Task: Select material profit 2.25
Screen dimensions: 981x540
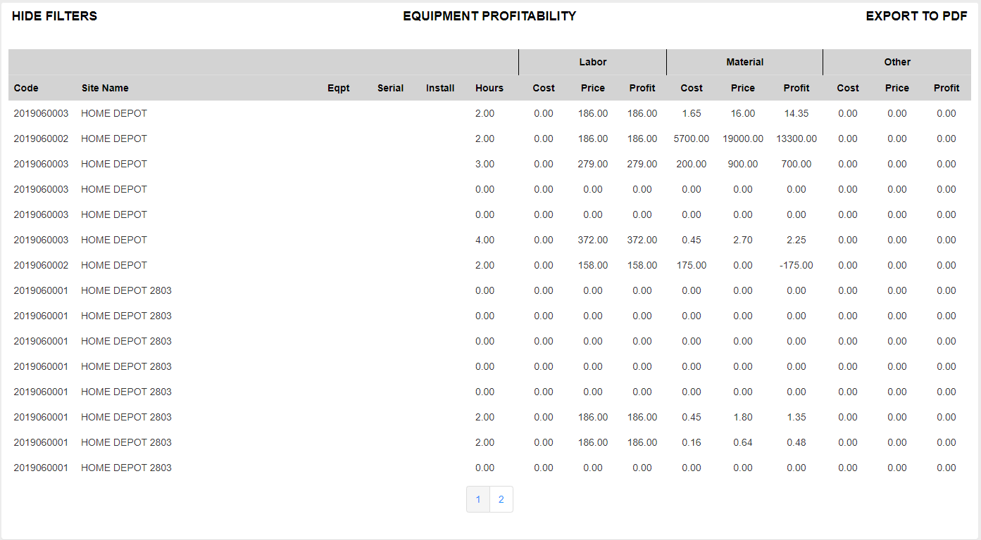Action: pyautogui.click(x=796, y=240)
